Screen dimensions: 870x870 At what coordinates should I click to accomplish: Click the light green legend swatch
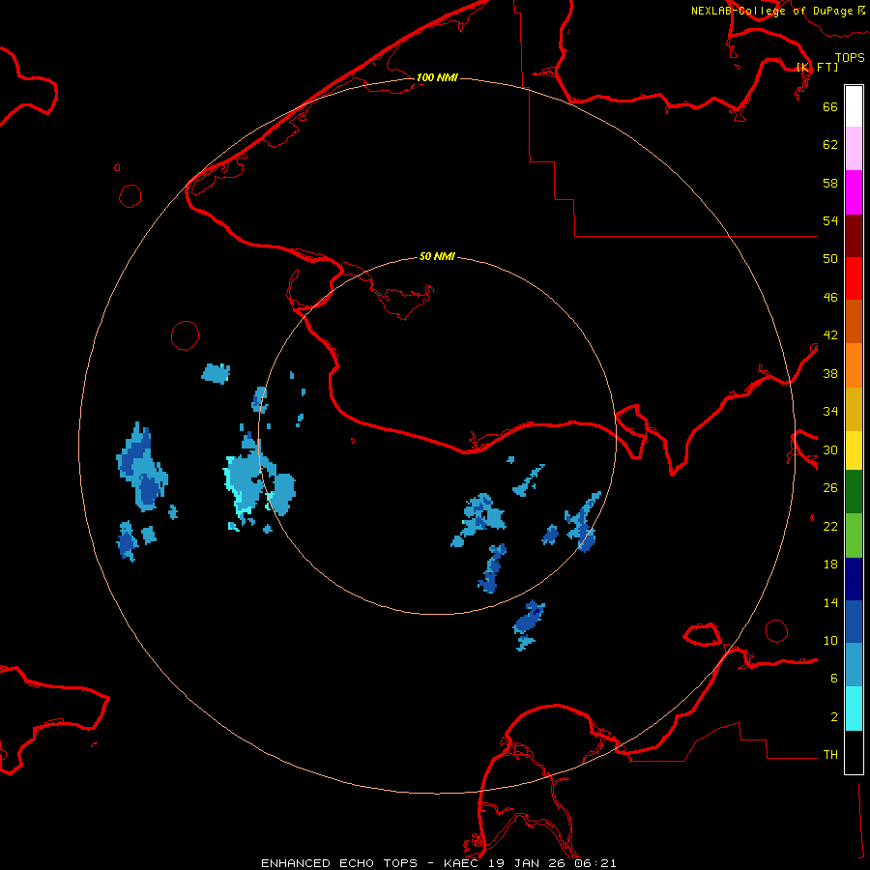pyautogui.click(x=854, y=536)
